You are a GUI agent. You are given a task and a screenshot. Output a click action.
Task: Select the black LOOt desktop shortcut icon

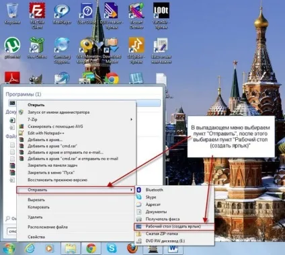tap(161, 11)
